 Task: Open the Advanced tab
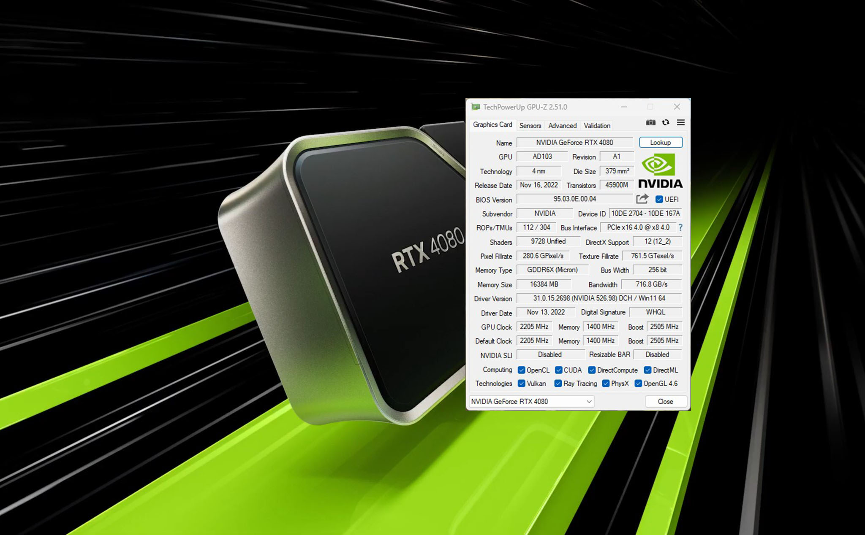562,125
